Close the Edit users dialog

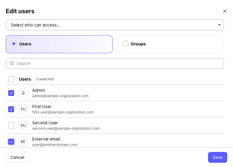225,11
